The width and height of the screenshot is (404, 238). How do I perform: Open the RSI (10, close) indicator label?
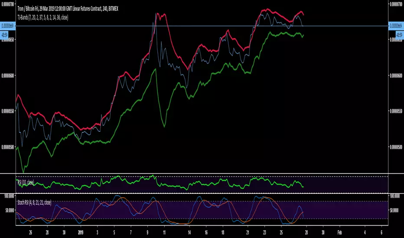(x=26, y=183)
